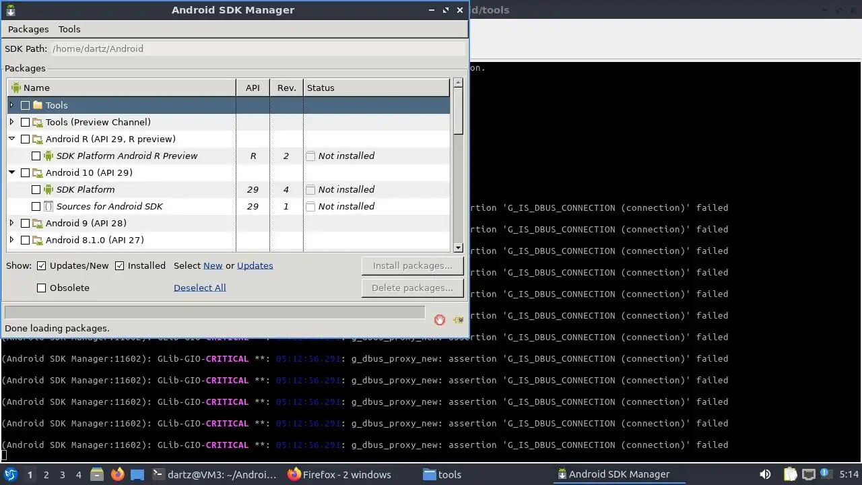Switch to workspace 3 in the taskbar
The width and height of the screenshot is (862, 485).
(x=62, y=474)
